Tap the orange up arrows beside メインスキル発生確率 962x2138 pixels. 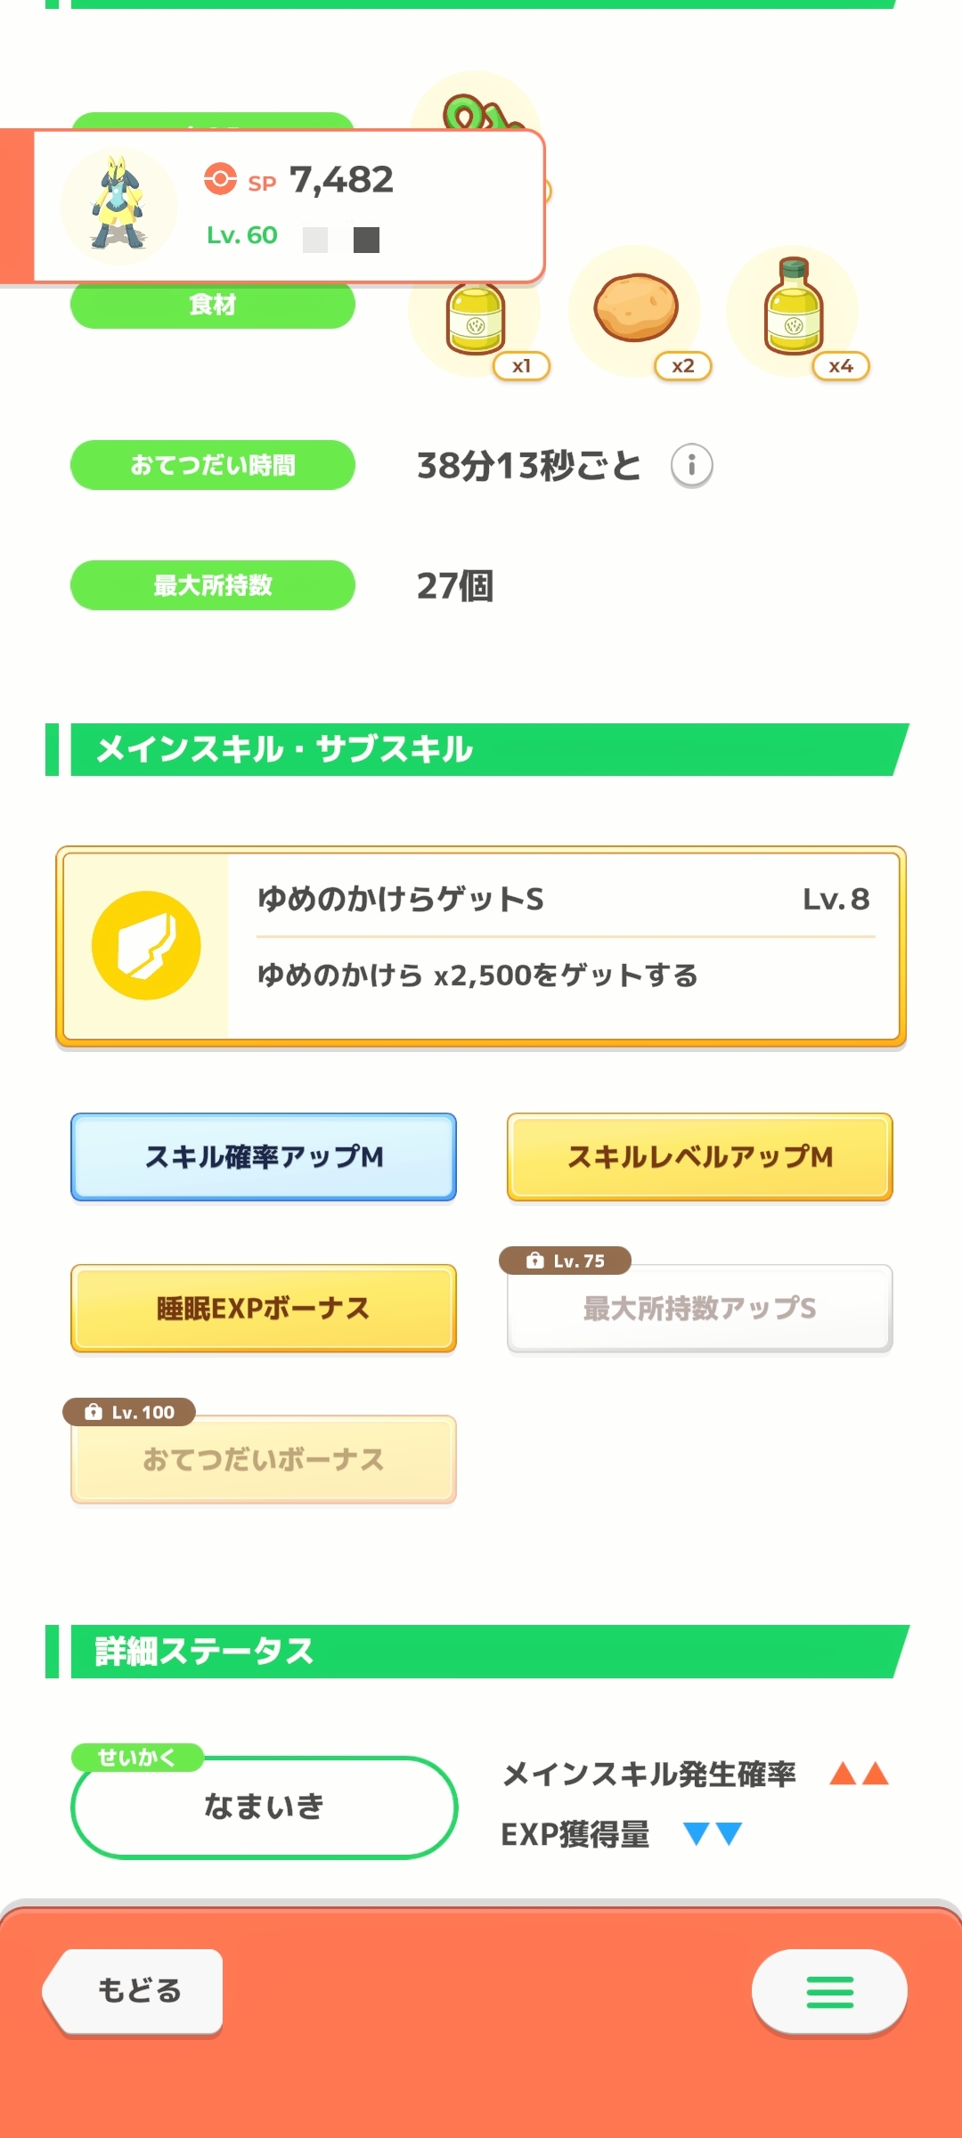(x=859, y=1774)
